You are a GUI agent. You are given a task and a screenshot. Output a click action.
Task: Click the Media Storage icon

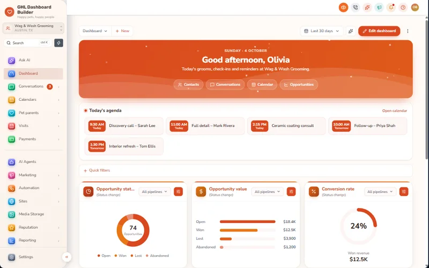(x=11, y=214)
